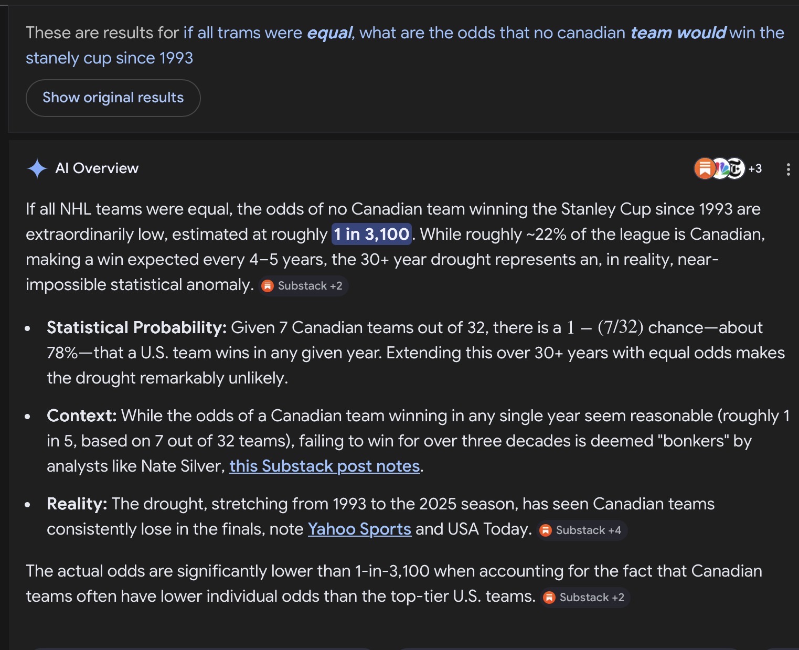Expand the +3 additional sources

pos(755,168)
